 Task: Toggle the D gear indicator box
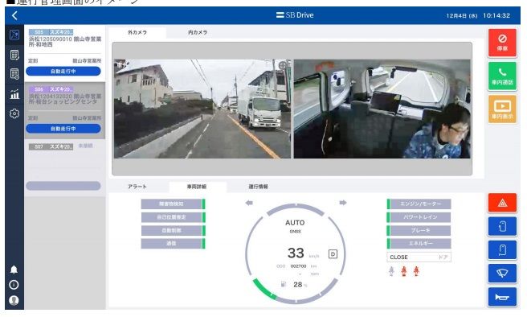point(333,254)
